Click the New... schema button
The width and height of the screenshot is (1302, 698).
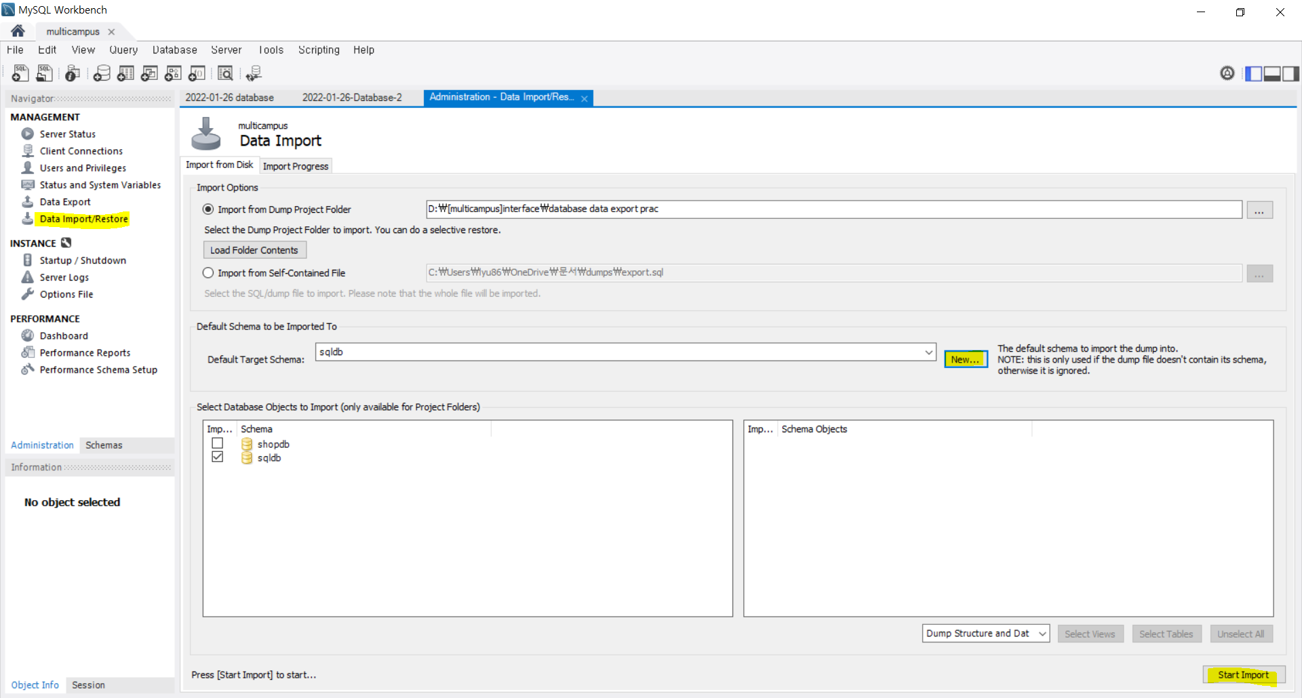pos(966,359)
